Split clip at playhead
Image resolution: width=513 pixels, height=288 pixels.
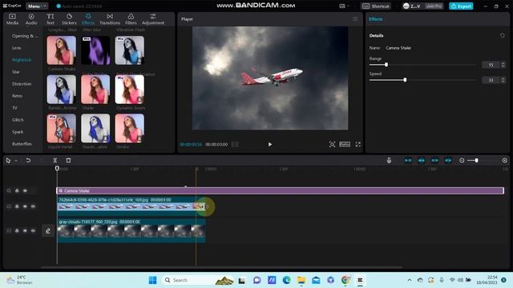click(55, 160)
